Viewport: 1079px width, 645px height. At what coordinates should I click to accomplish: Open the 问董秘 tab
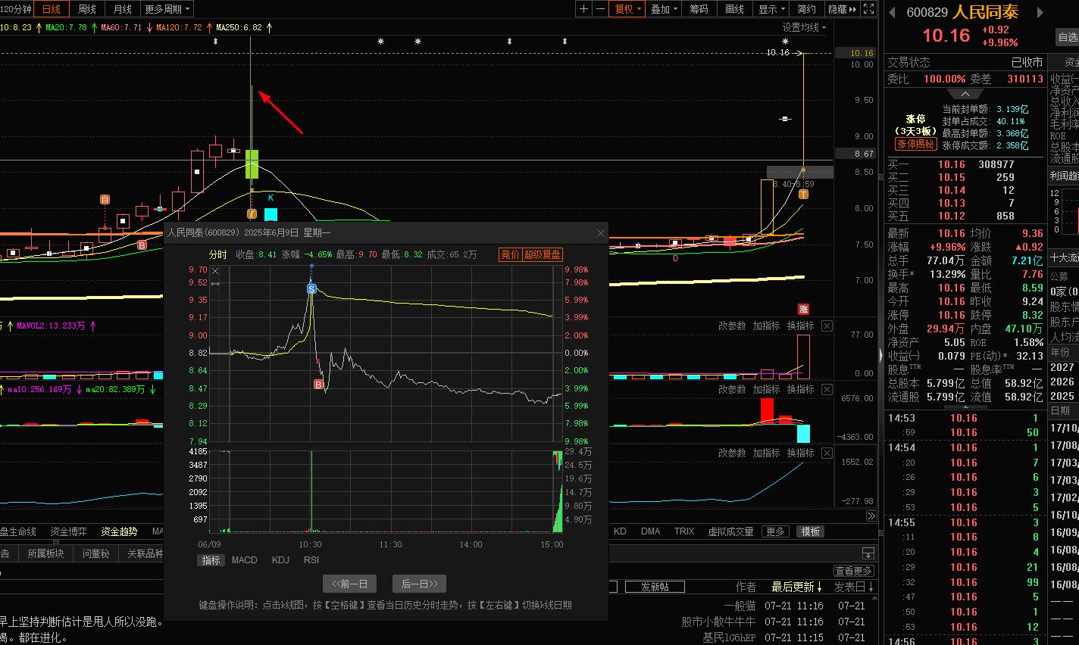tap(96, 553)
